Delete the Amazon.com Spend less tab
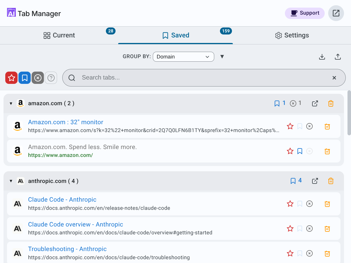 tap(327, 151)
